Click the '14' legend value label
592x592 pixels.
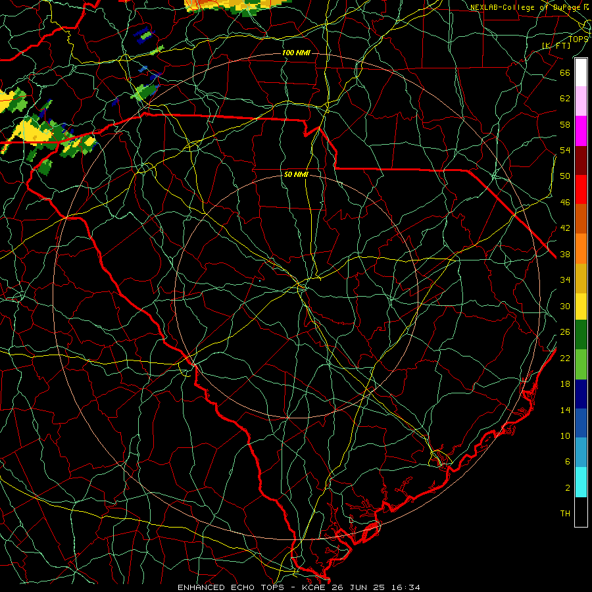point(565,410)
